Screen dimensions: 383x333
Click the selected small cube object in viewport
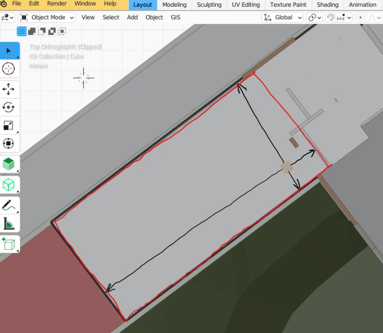(x=286, y=168)
